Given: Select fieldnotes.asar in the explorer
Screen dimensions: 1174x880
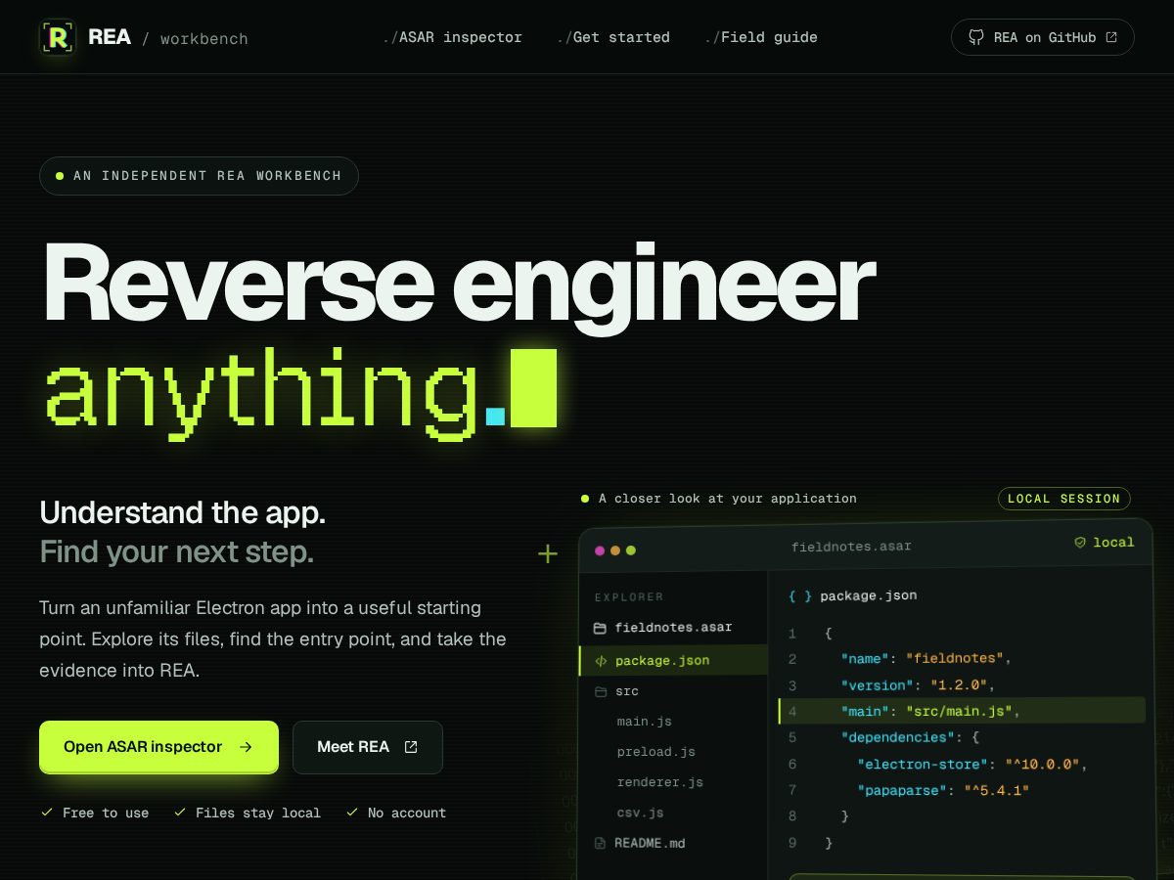Looking at the screenshot, I should tap(673, 628).
